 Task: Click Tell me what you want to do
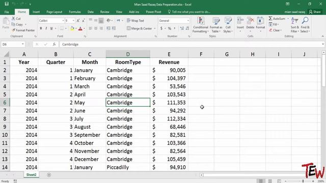[x=189, y=12]
